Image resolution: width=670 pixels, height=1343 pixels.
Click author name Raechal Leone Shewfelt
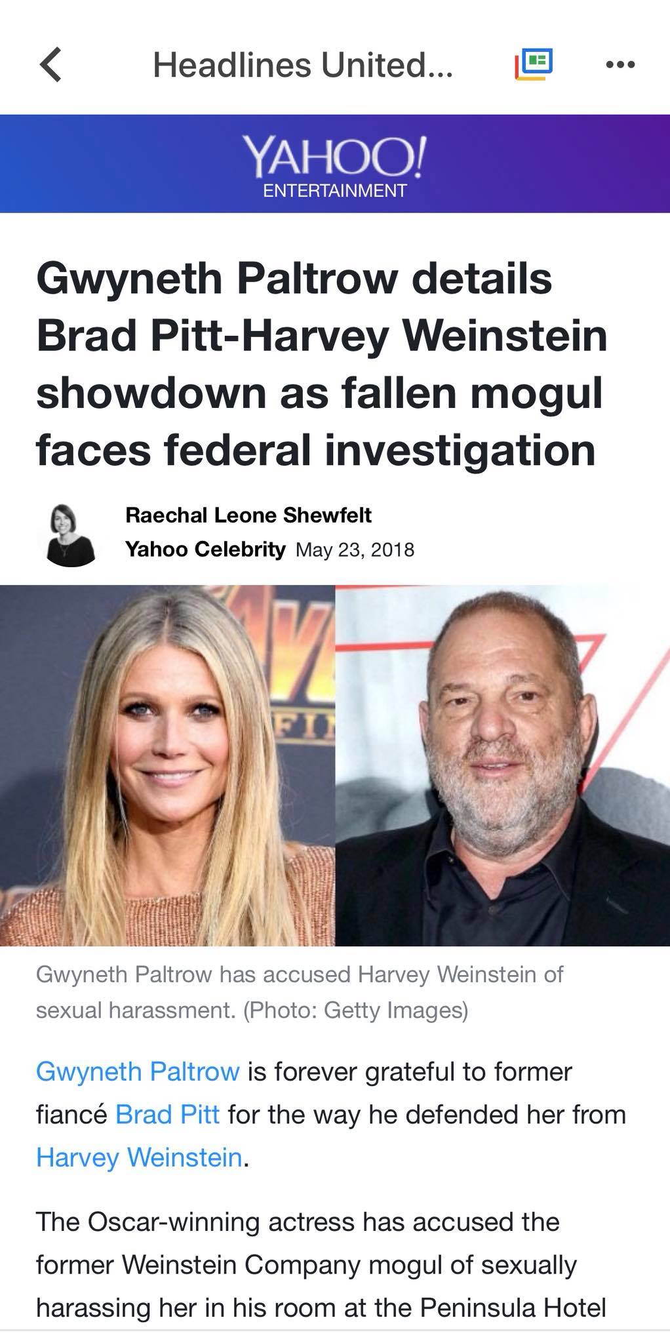pos(248,515)
